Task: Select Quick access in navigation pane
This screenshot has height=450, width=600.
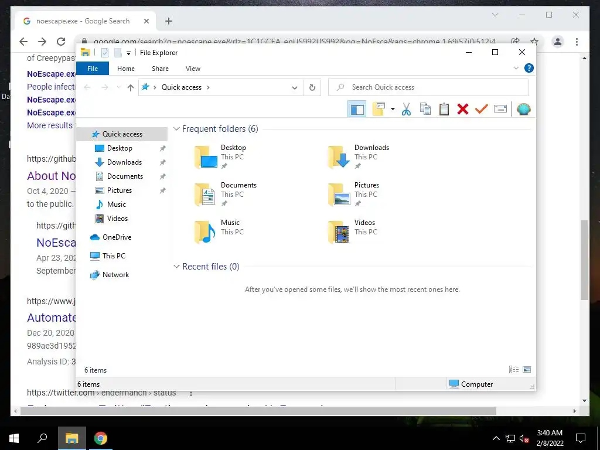Action: point(122,134)
